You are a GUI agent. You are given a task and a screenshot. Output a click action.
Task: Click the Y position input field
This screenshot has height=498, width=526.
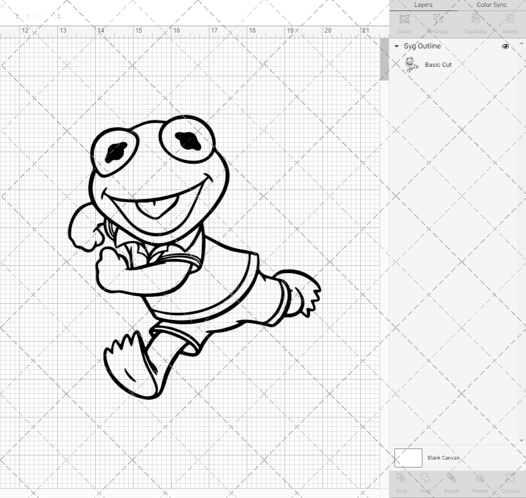click(44, 16)
